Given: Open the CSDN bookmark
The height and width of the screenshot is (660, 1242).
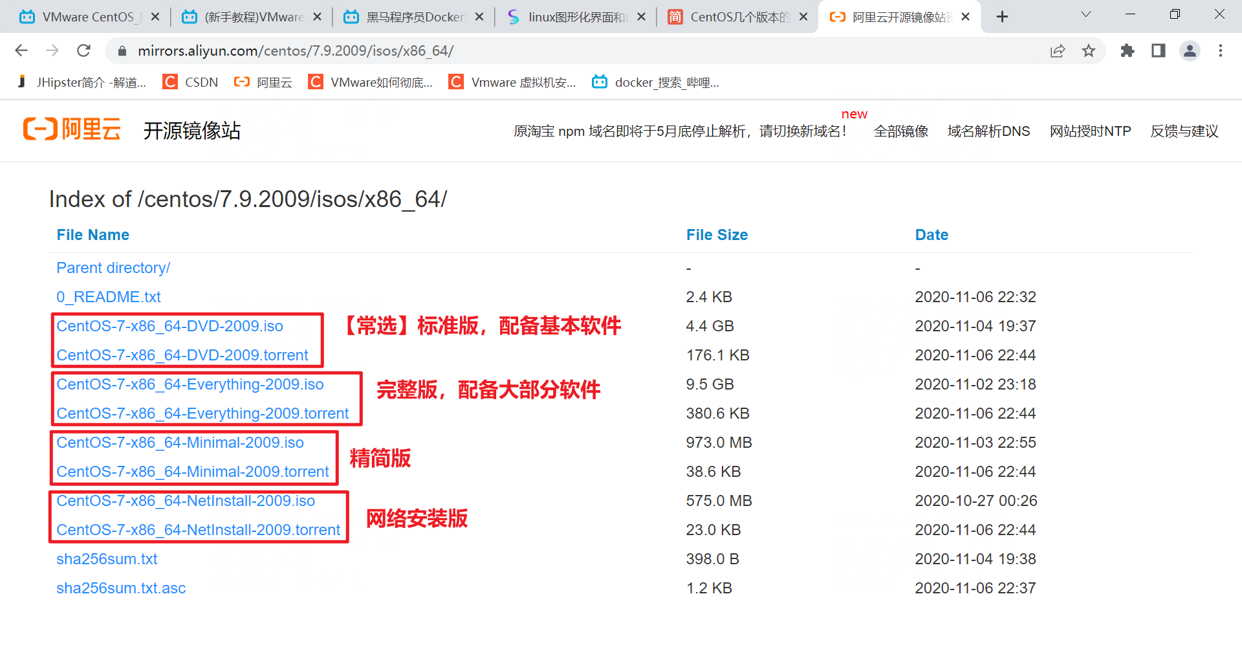Looking at the screenshot, I should coord(191,82).
